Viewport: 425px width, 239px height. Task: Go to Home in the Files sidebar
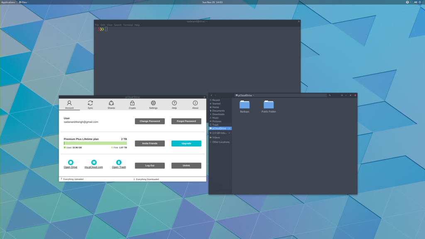tap(220, 107)
